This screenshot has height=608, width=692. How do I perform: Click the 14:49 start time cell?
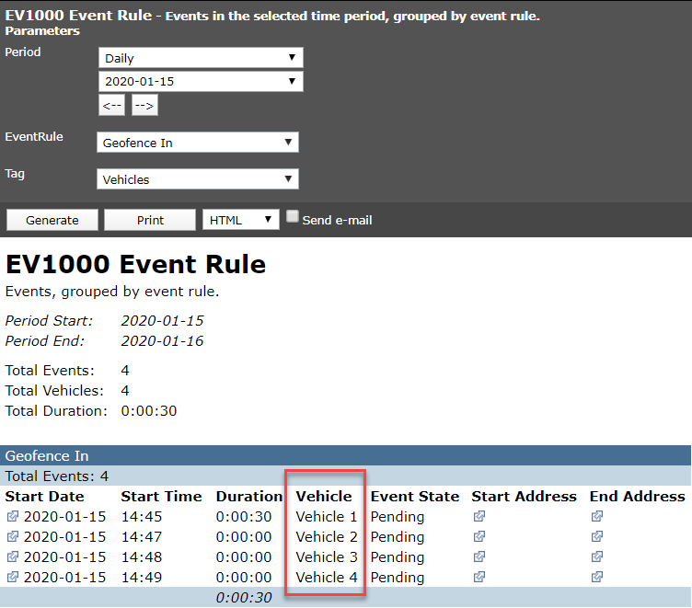coord(142,577)
